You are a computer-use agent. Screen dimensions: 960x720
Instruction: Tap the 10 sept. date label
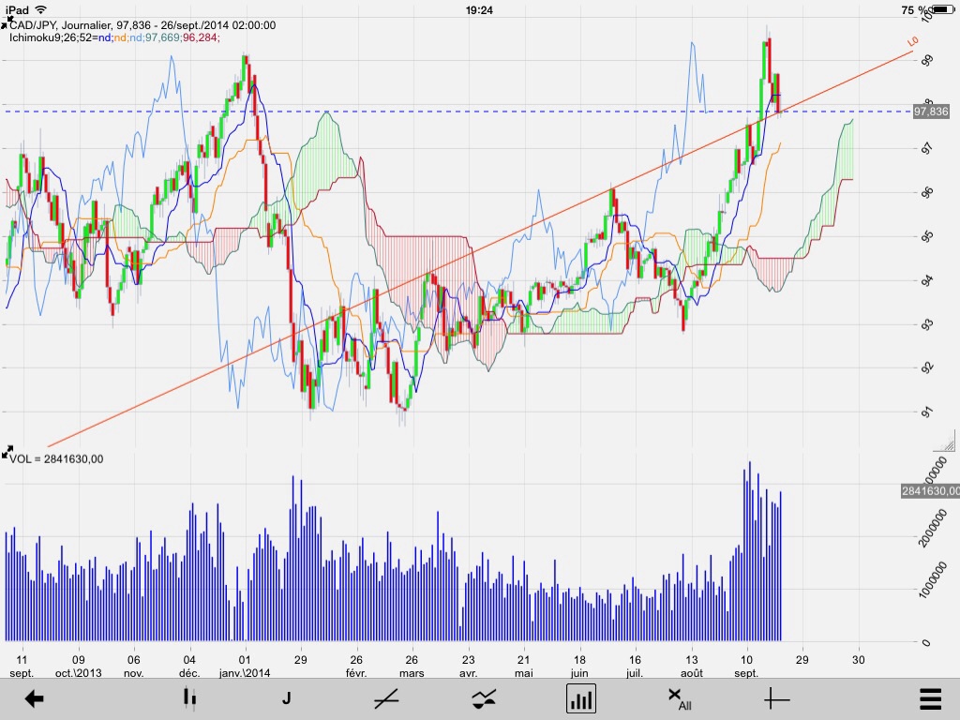click(x=746, y=667)
